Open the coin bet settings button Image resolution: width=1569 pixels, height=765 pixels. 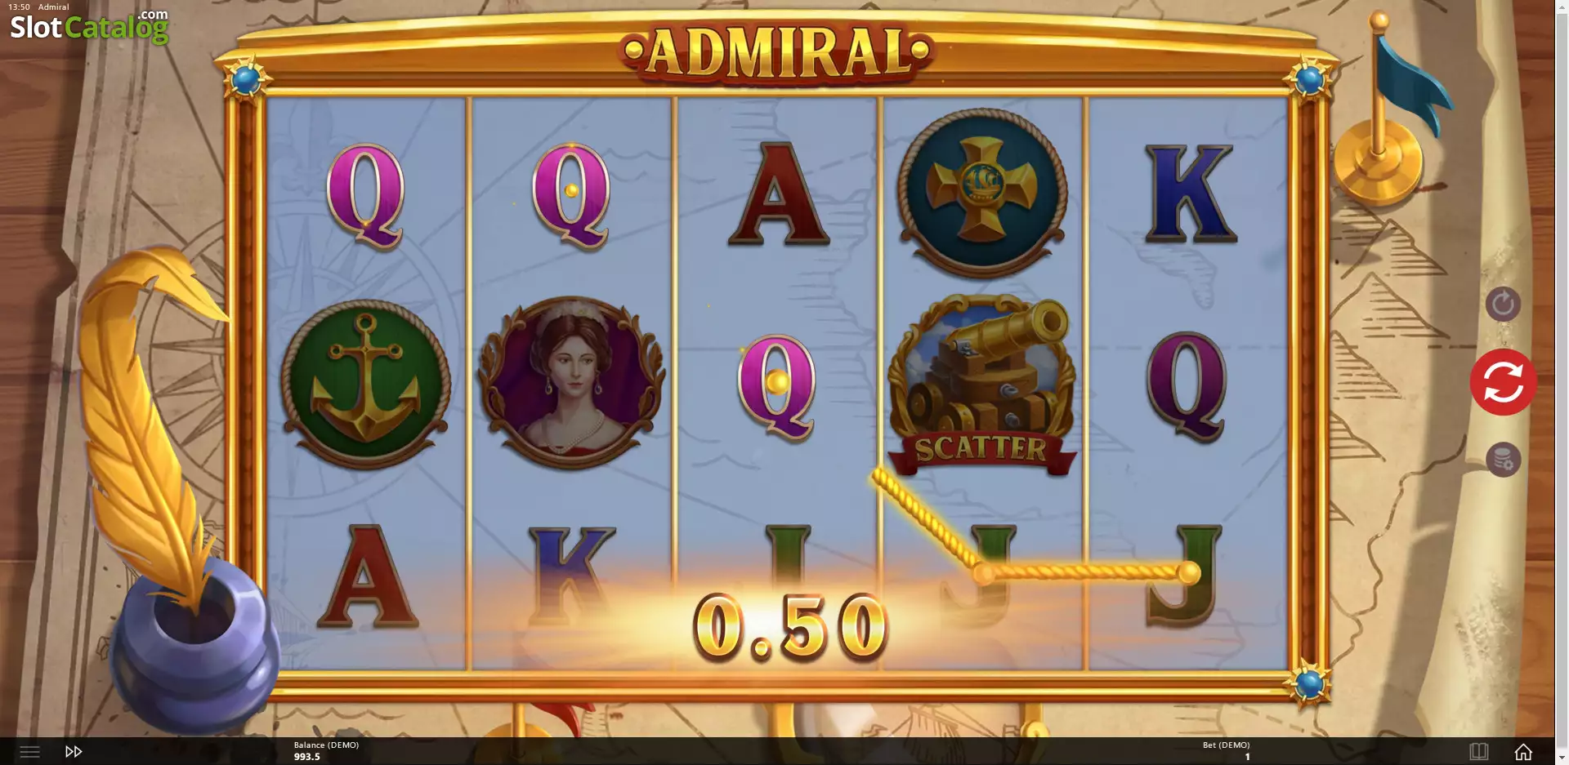point(1503,460)
